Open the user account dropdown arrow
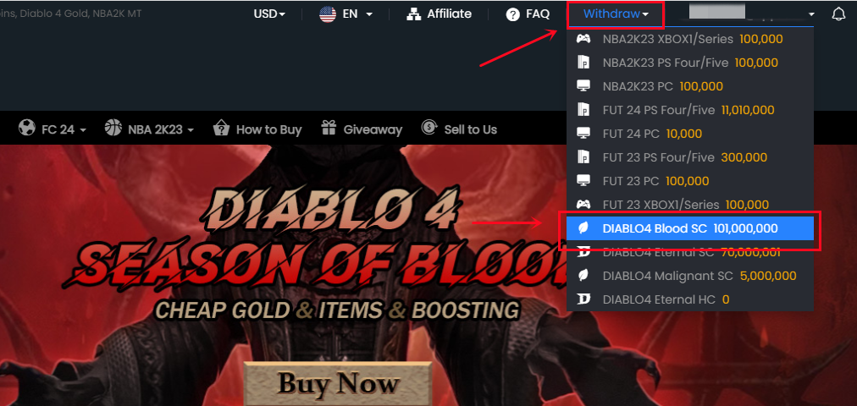Screen dimensions: 857x406 click(811, 14)
